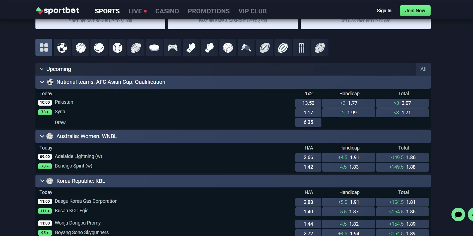Select over 154.5 total at 1.81

point(402,202)
